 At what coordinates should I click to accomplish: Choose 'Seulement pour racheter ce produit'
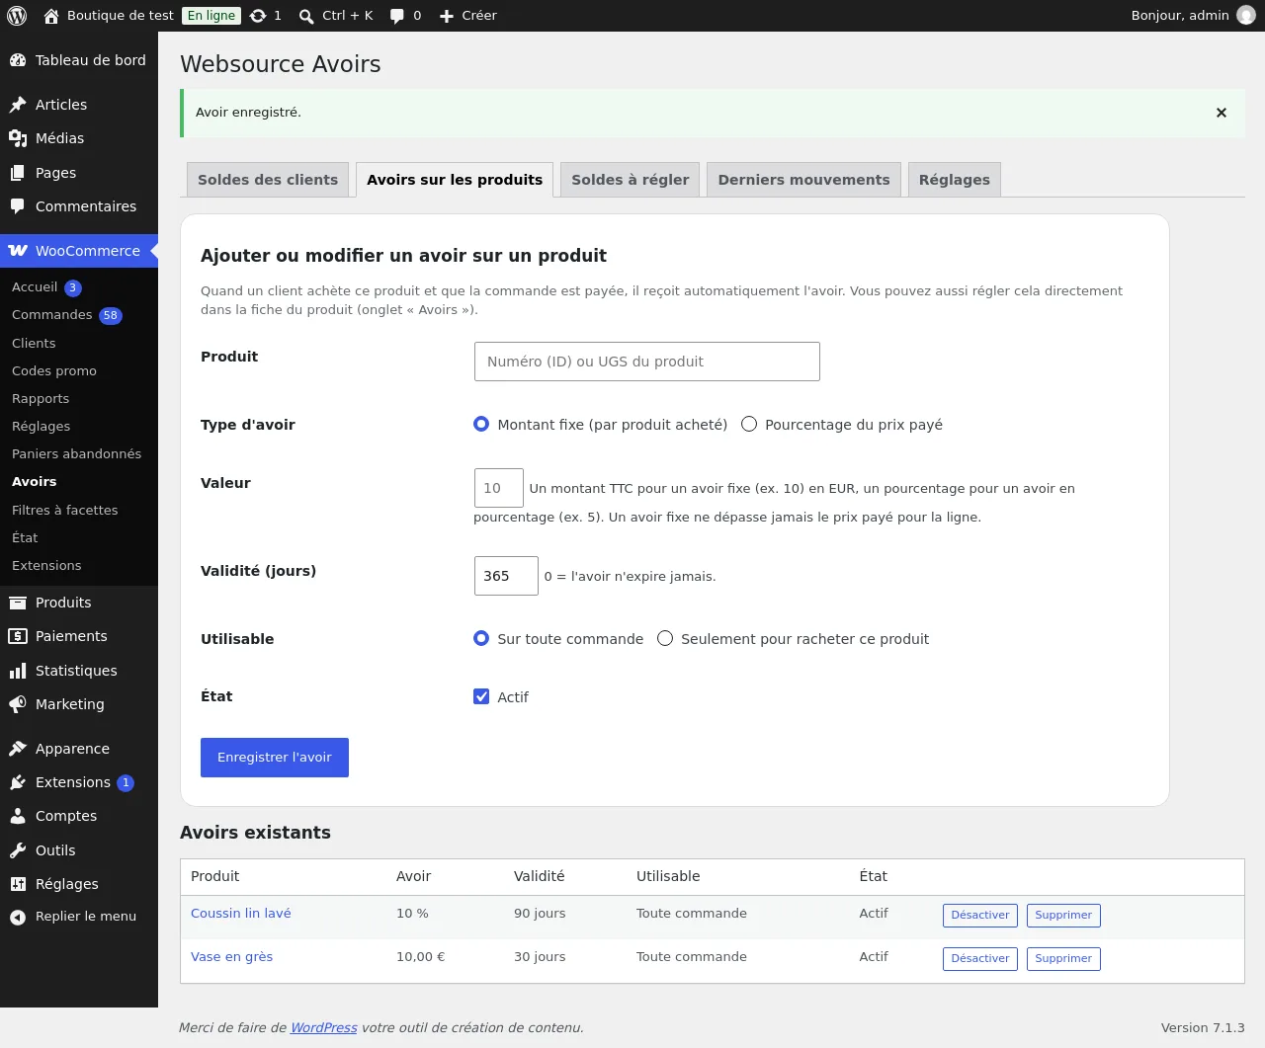[665, 638]
